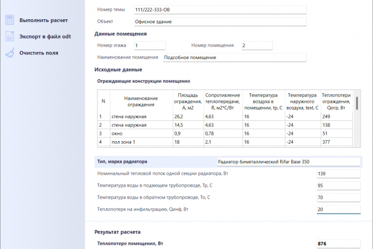Click infiltration heat loss field showing 20
This screenshot has height=249, width=373.
tap(339, 210)
